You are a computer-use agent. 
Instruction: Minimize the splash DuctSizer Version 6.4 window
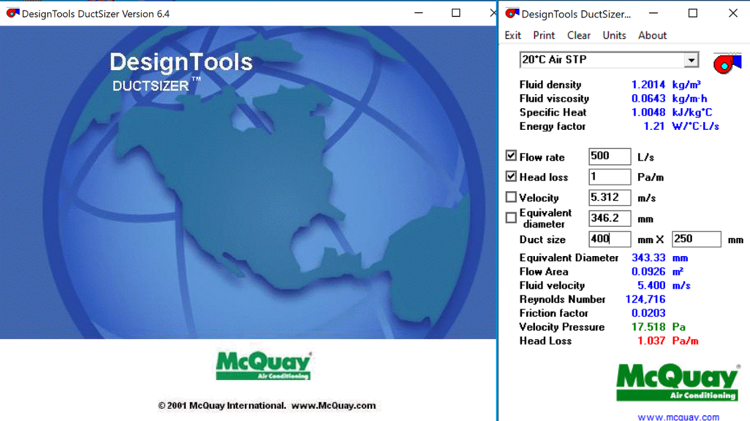pos(418,13)
